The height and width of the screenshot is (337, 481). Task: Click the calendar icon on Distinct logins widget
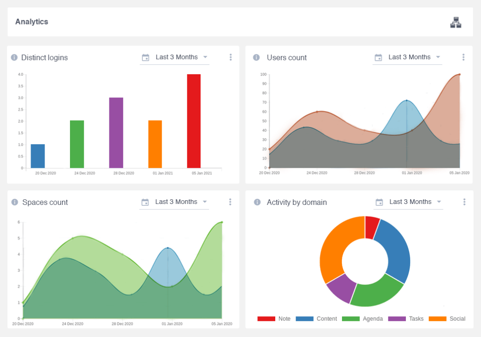[145, 57]
